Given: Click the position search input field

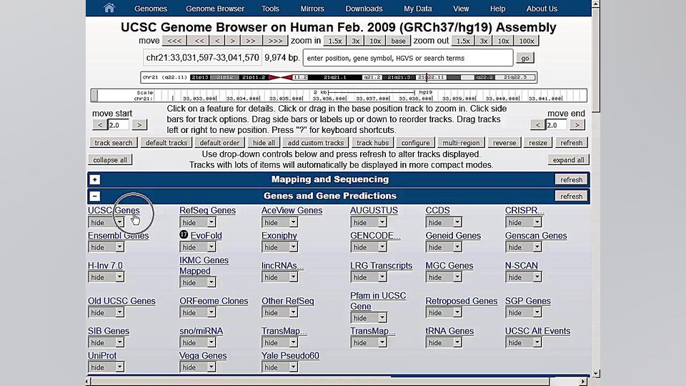Looking at the screenshot, I should point(408,58).
